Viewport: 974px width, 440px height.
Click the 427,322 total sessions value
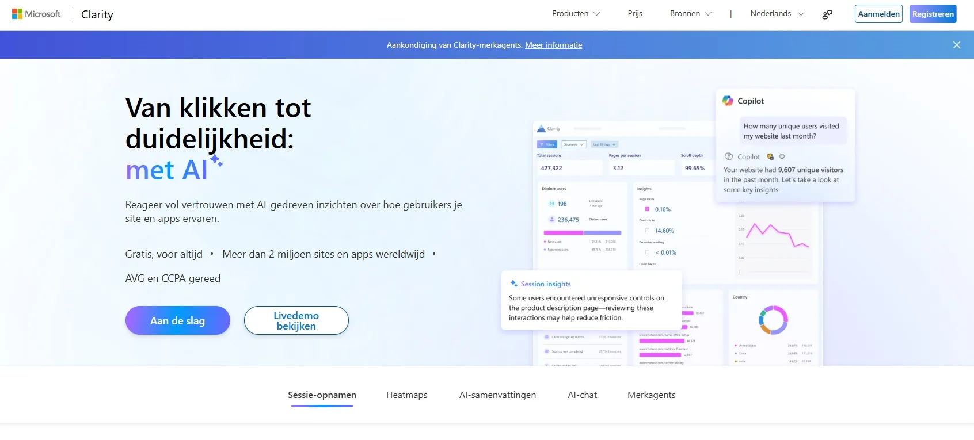551,168
